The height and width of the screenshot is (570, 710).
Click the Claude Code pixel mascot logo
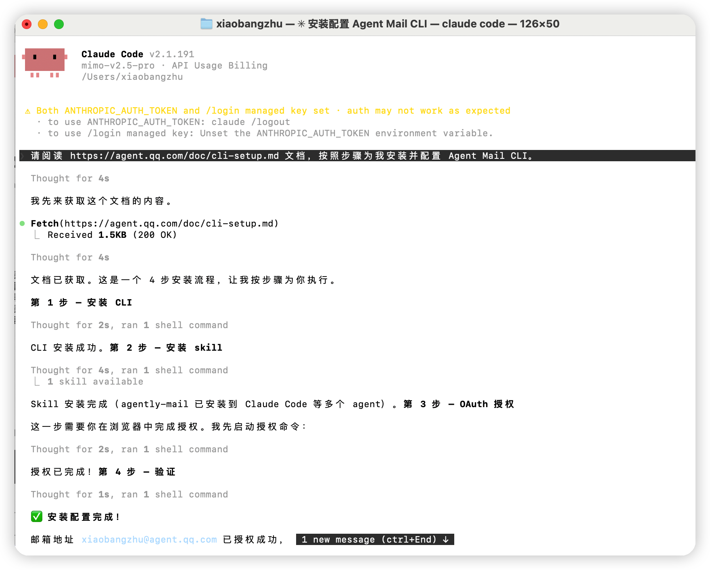pyautogui.click(x=44, y=63)
